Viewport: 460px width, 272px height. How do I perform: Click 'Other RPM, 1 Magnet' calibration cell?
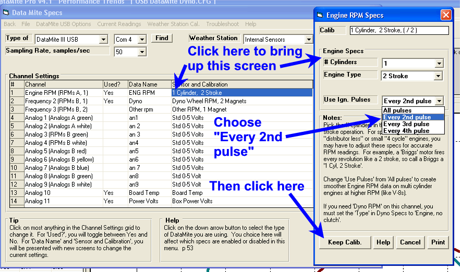pyautogui.click(x=242, y=109)
